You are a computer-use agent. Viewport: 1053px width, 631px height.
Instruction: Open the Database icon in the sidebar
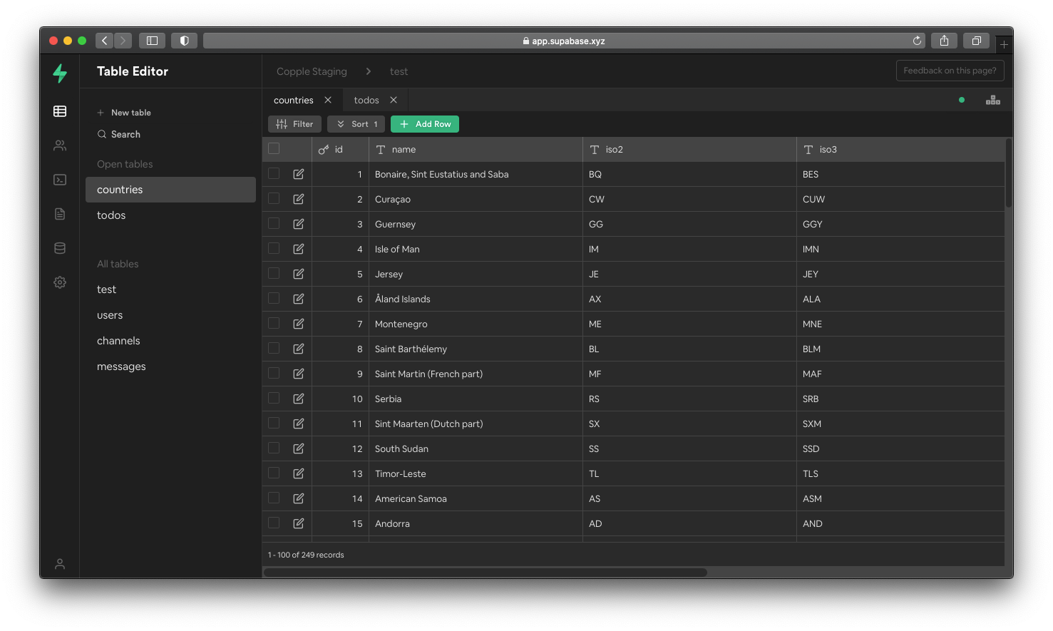[60, 248]
